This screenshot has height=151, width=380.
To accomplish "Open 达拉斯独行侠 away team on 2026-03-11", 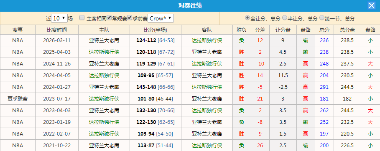I will 207,40.
